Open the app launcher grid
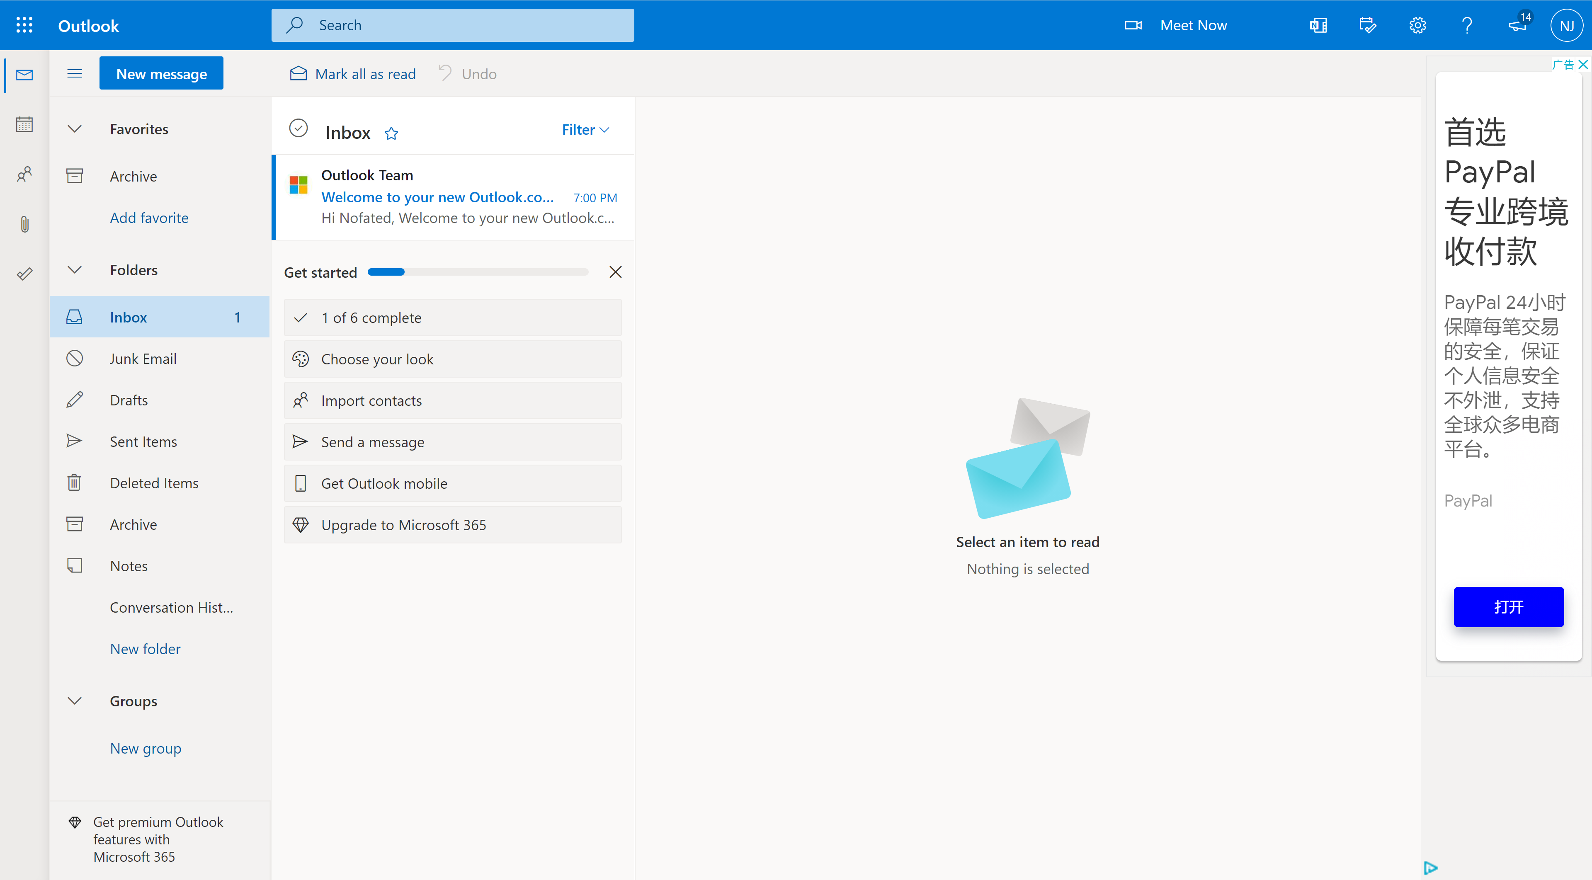This screenshot has width=1592, height=880. tap(24, 25)
